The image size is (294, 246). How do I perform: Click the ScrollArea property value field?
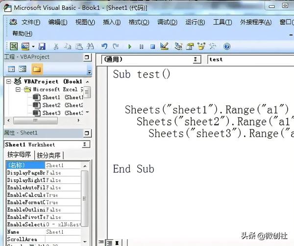[x=63, y=239]
